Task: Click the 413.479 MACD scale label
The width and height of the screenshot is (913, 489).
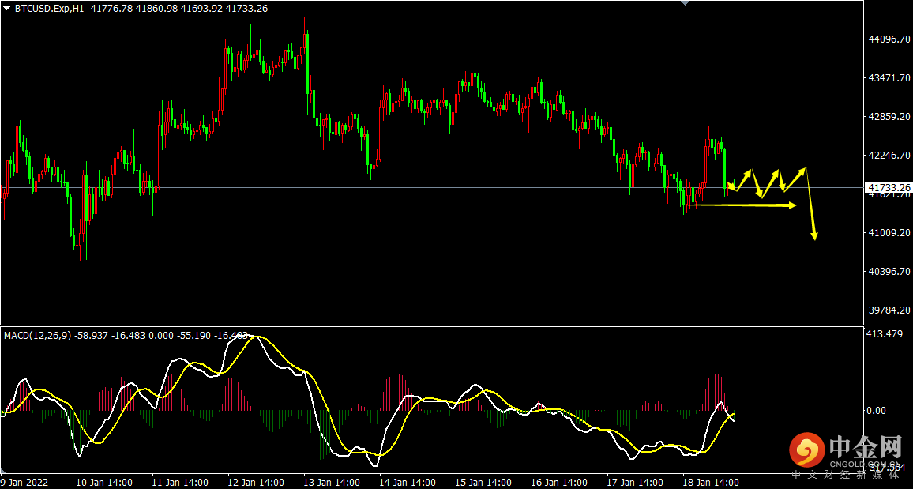Action: point(885,334)
